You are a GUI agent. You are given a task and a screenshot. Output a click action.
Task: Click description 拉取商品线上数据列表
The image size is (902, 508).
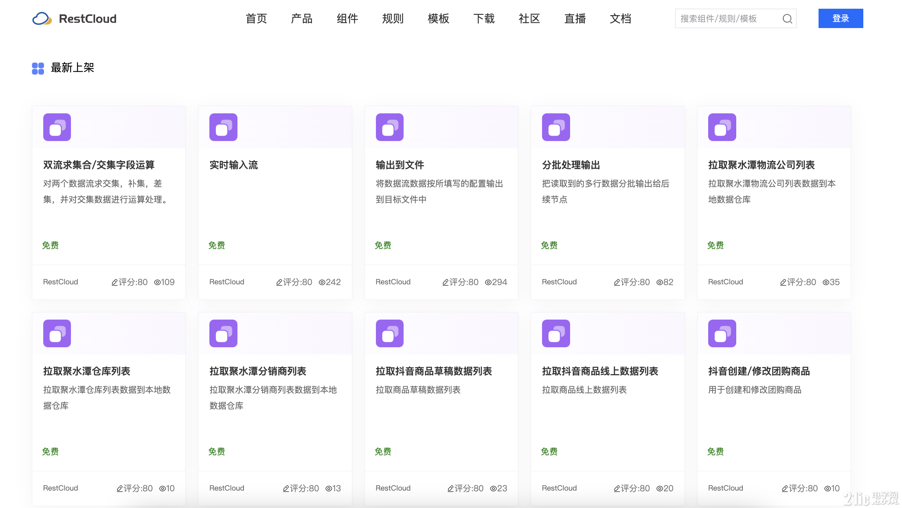(585, 390)
